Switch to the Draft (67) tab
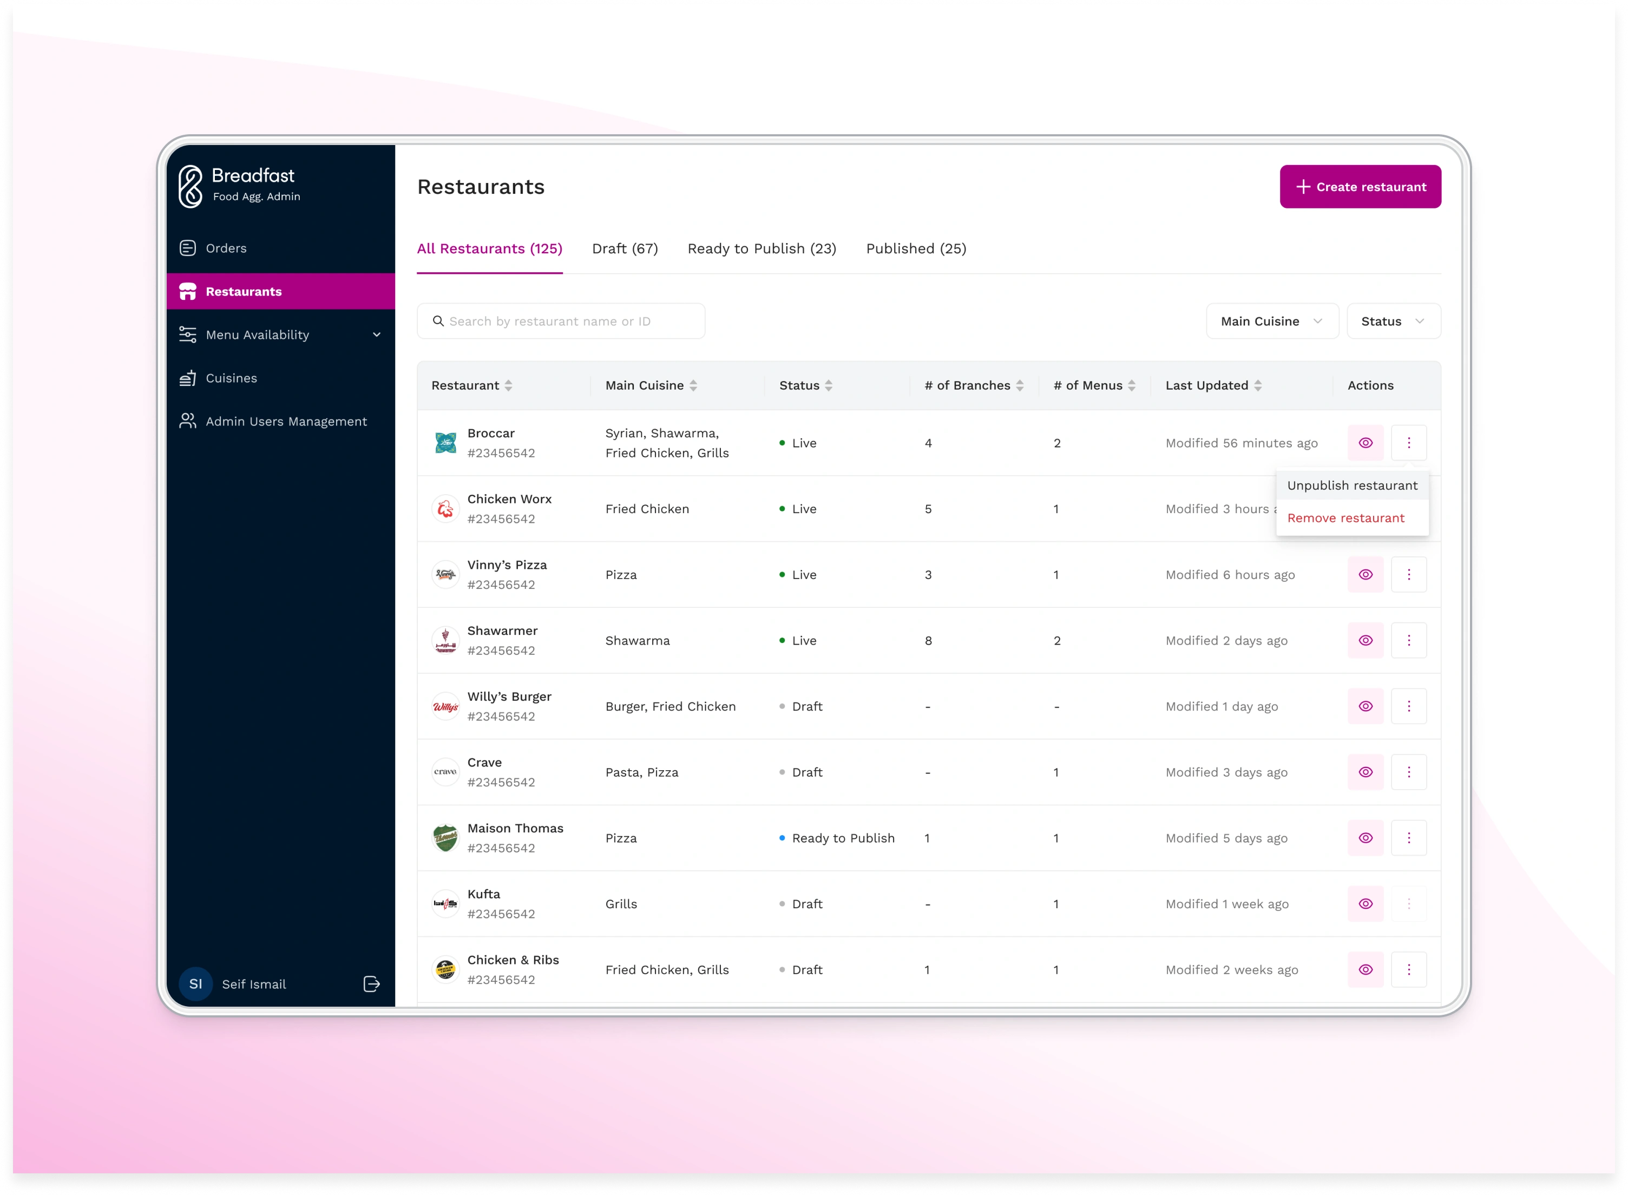1628x1195 pixels. pyautogui.click(x=625, y=249)
